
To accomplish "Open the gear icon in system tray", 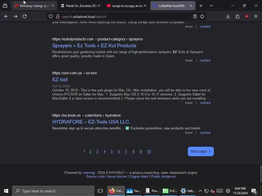I will point(228,191).
